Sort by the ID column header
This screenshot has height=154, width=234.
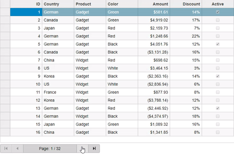(26, 4)
